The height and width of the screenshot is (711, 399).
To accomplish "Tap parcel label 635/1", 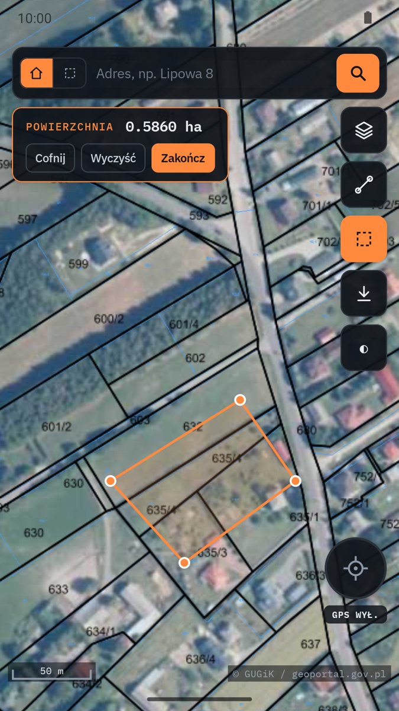I will tap(304, 517).
